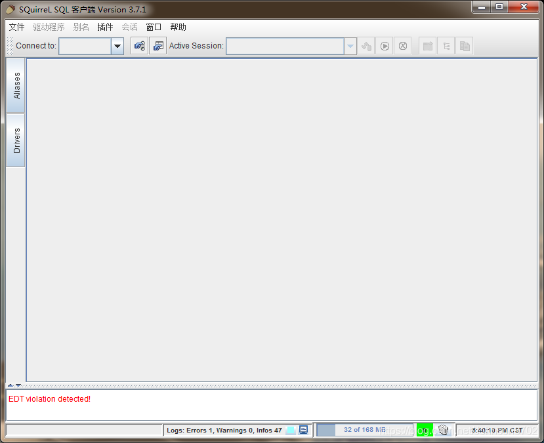This screenshot has width=544, height=443.
Task: Click the 5:40:10 PM CST clock
Action: [497, 430]
